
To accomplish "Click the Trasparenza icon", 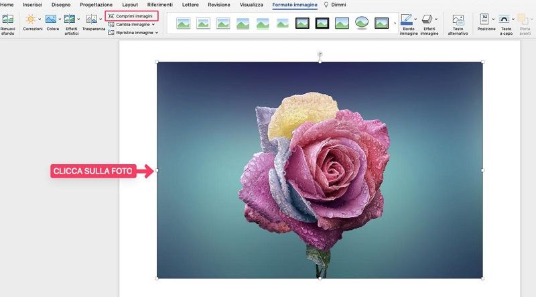I will pyautogui.click(x=91, y=19).
